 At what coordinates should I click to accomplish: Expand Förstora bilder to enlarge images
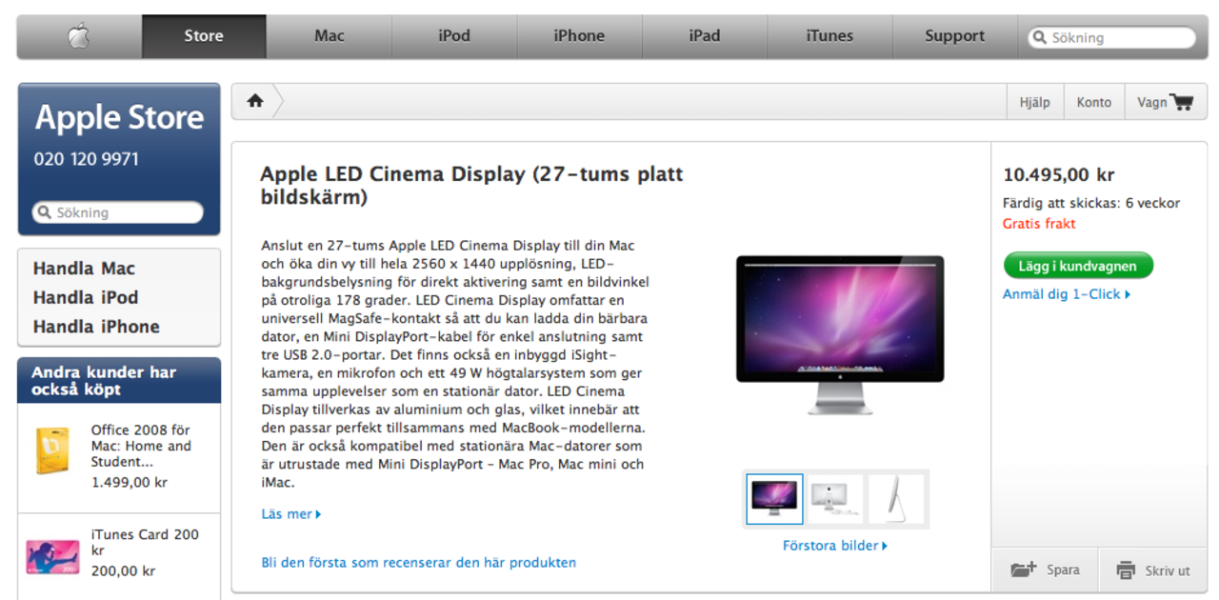(x=835, y=546)
